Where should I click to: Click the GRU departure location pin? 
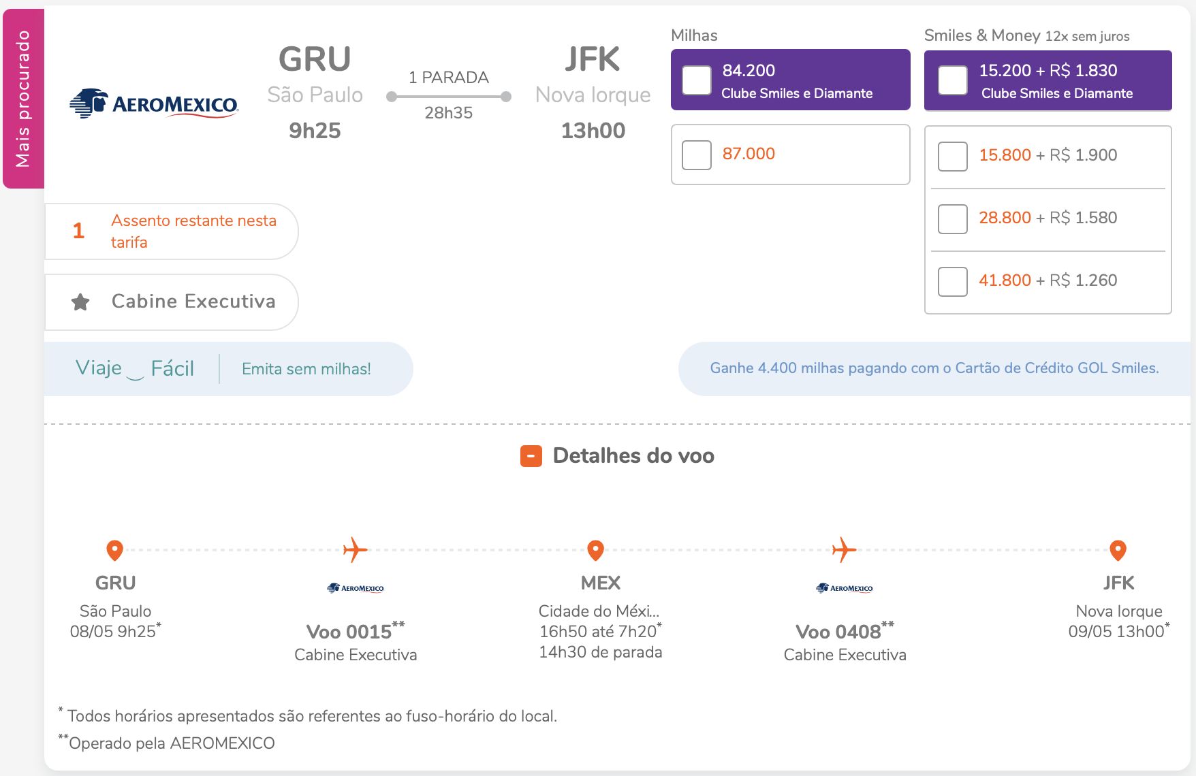click(114, 550)
